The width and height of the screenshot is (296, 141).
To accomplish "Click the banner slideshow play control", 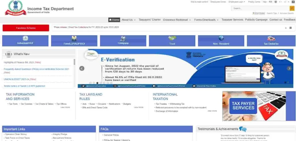I will tap(285, 82).
